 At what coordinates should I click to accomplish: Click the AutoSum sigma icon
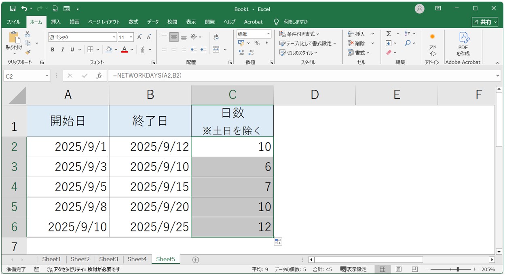tap(389, 34)
